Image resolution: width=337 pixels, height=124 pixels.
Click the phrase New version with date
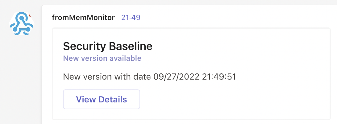tap(107, 77)
